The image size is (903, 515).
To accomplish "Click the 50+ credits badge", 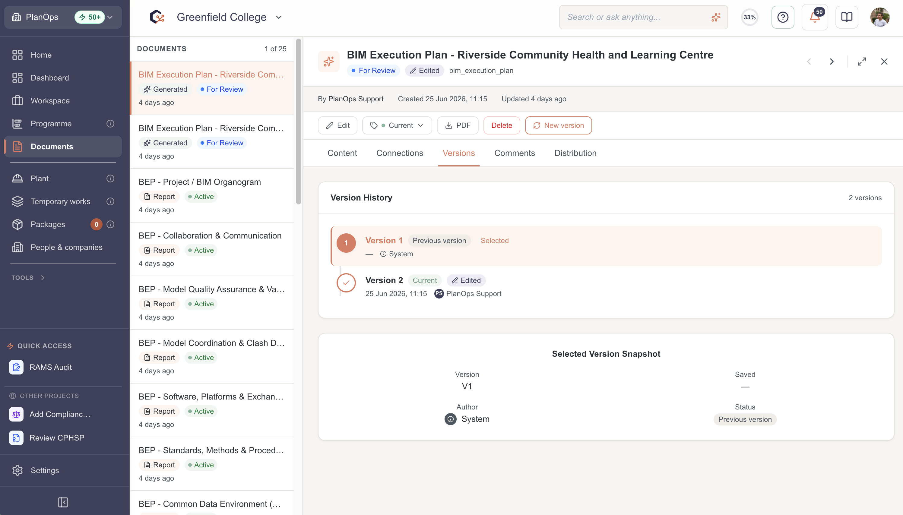I will coord(90,17).
